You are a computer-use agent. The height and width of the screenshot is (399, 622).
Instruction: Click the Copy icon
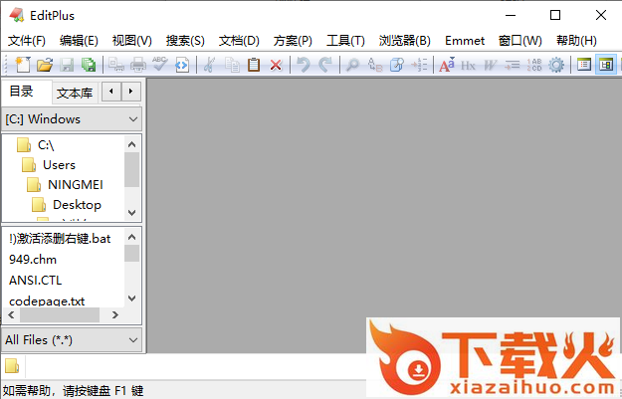pyautogui.click(x=232, y=65)
